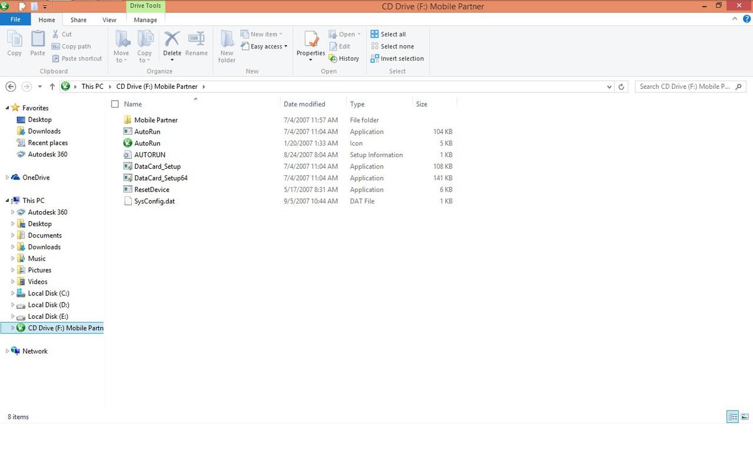Click the Cut scissors button
The height and width of the screenshot is (450, 753).
tap(62, 34)
